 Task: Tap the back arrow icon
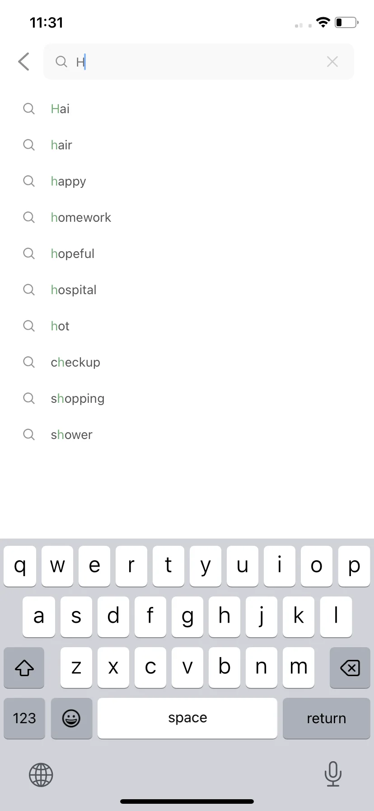24,62
